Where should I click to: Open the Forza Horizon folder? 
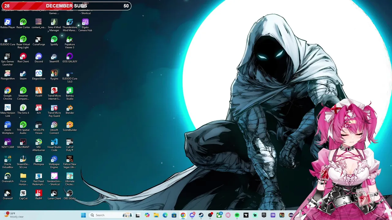tap(23, 179)
